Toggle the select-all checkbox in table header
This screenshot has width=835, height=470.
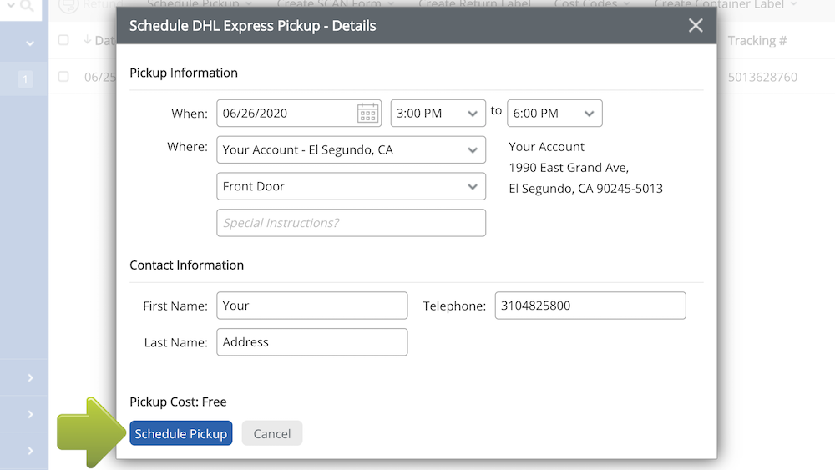tap(63, 40)
